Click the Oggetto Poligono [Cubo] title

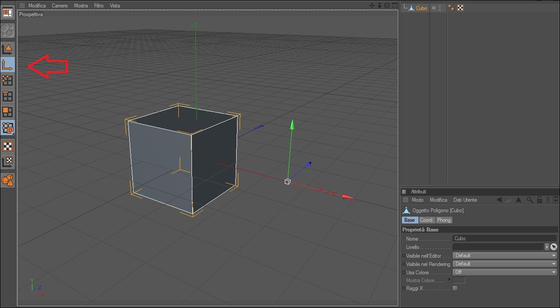438,210
